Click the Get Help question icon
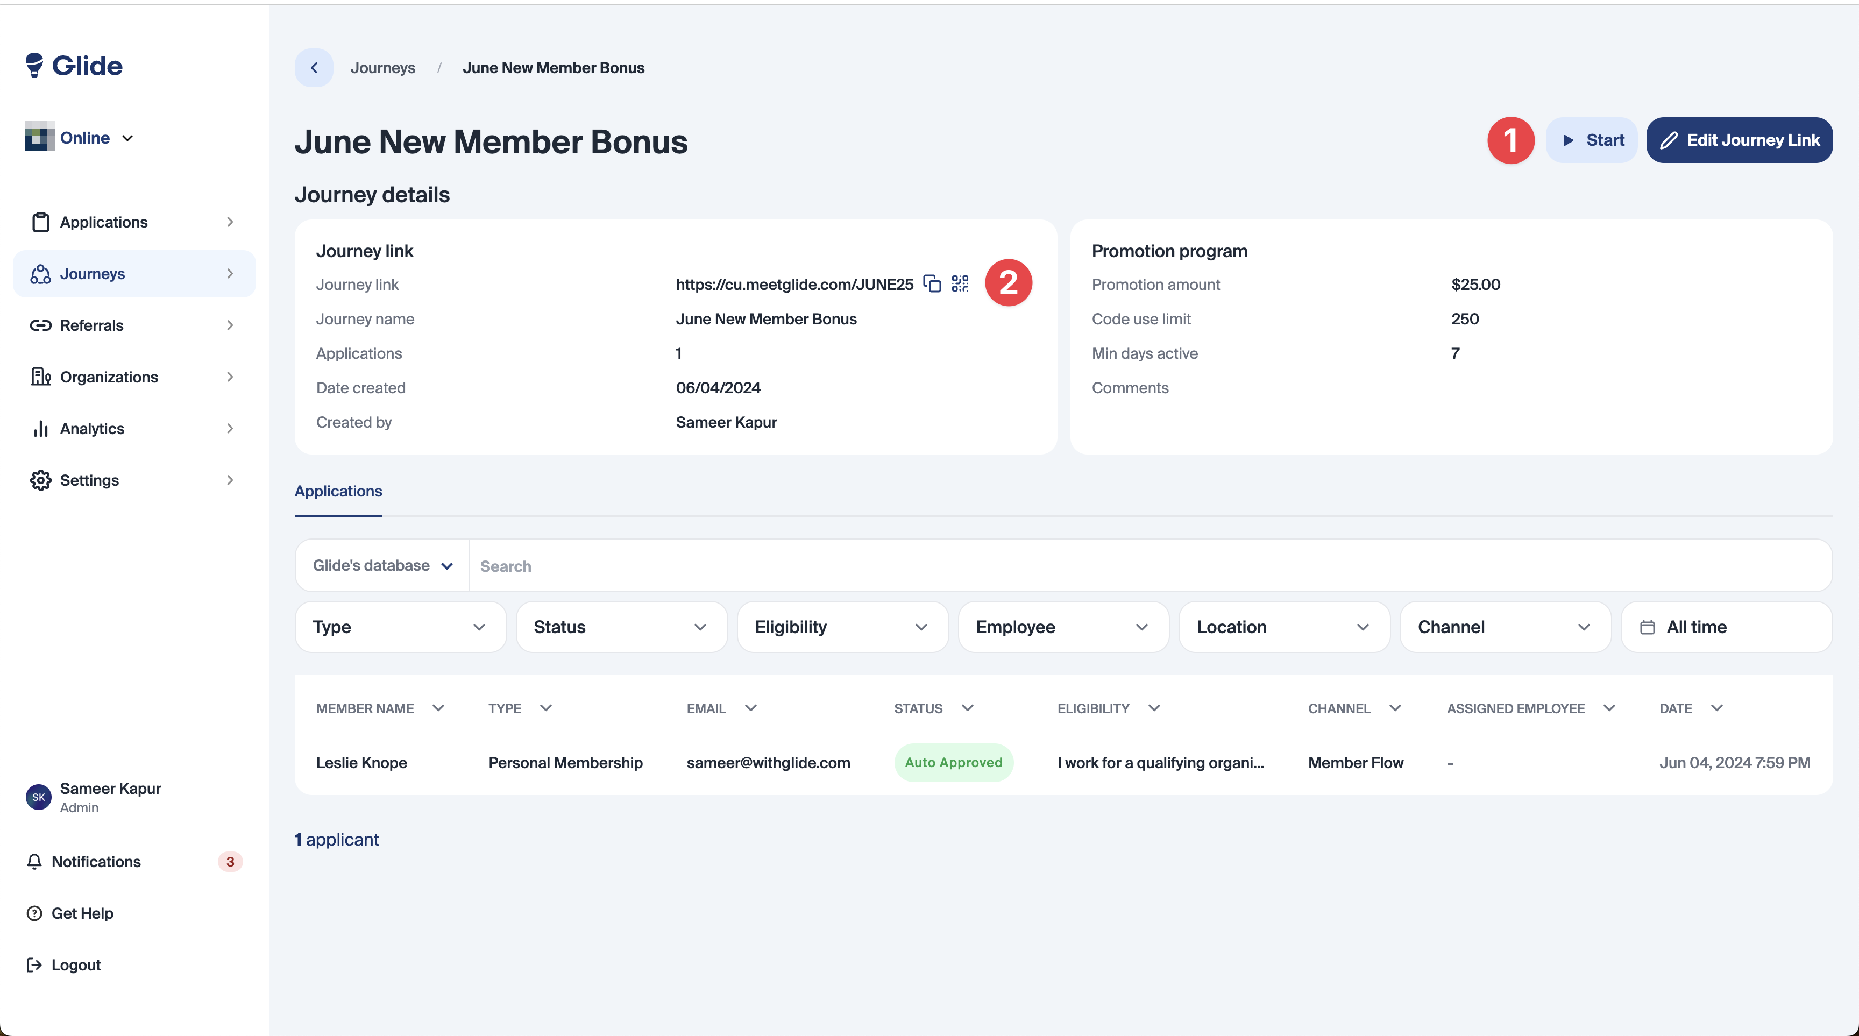 34,913
